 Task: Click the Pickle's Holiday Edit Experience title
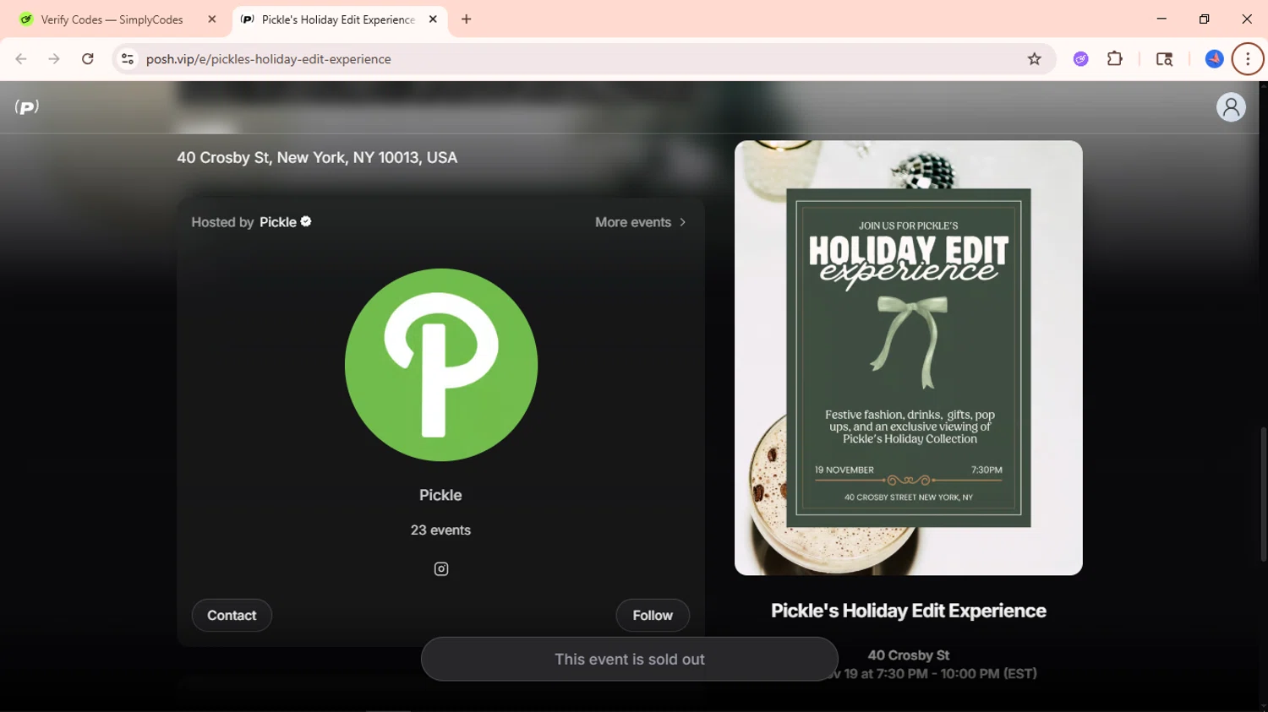click(909, 611)
